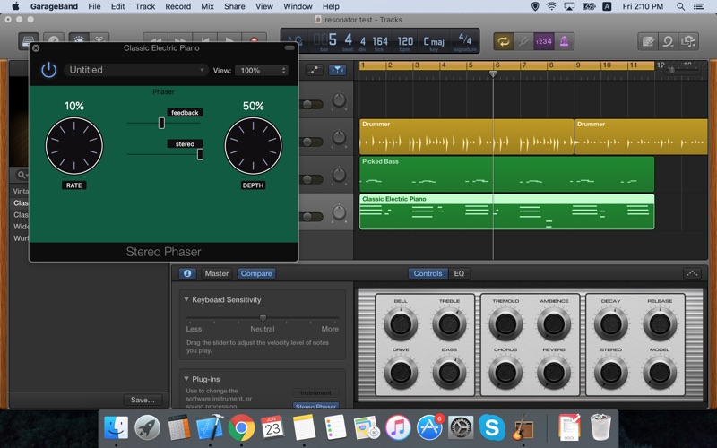Turn the DECAY knob
The image size is (717, 448).
[610, 323]
